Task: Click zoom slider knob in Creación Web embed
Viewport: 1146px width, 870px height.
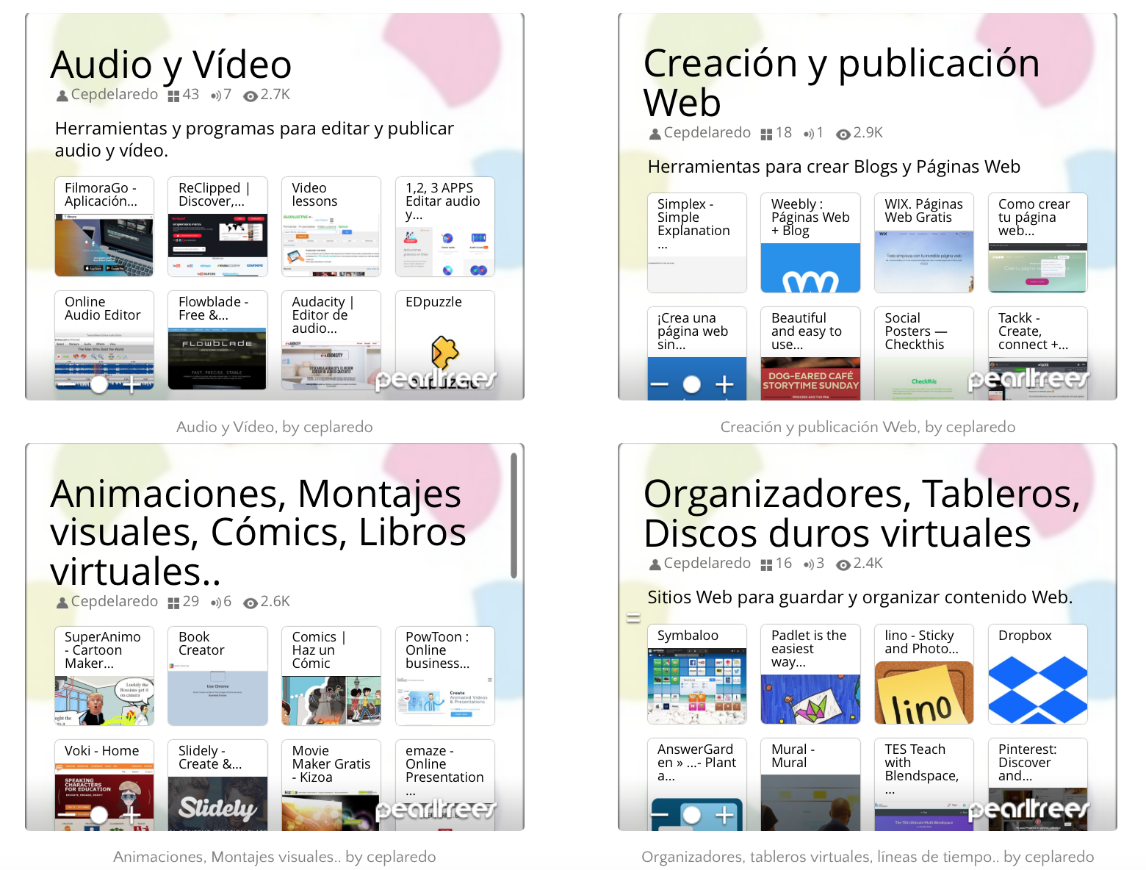Action: (691, 384)
